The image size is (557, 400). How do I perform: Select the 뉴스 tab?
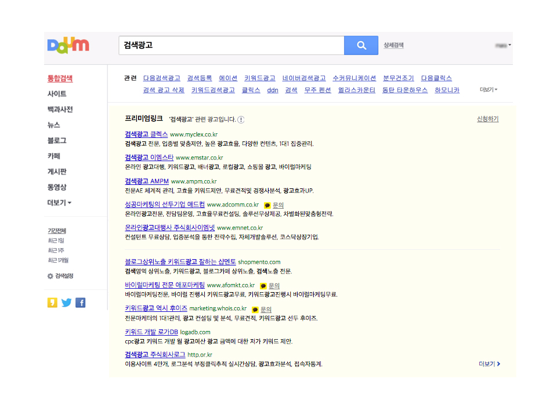53,125
